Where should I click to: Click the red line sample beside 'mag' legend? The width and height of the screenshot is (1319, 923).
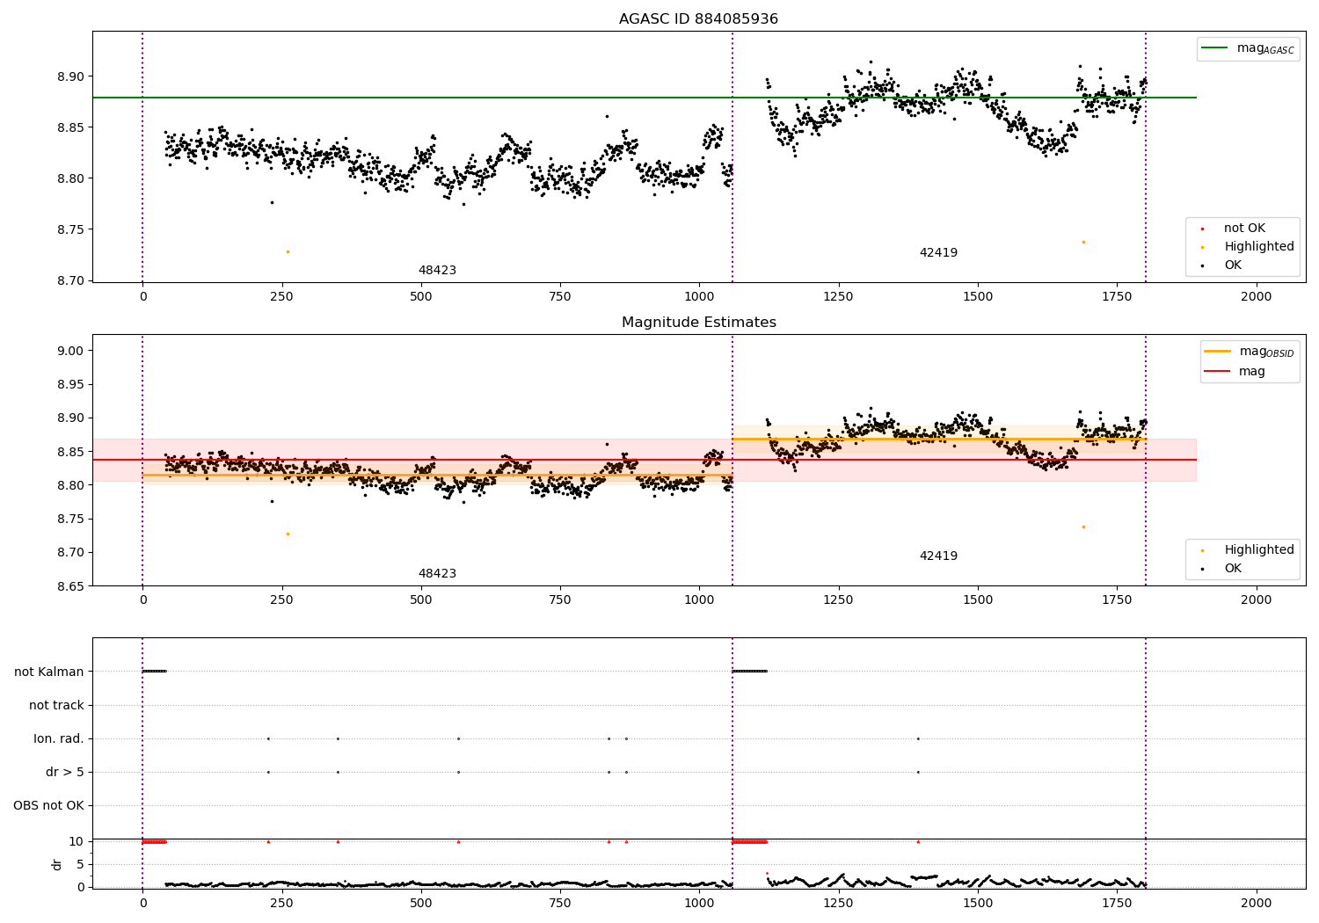(1218, 371)
